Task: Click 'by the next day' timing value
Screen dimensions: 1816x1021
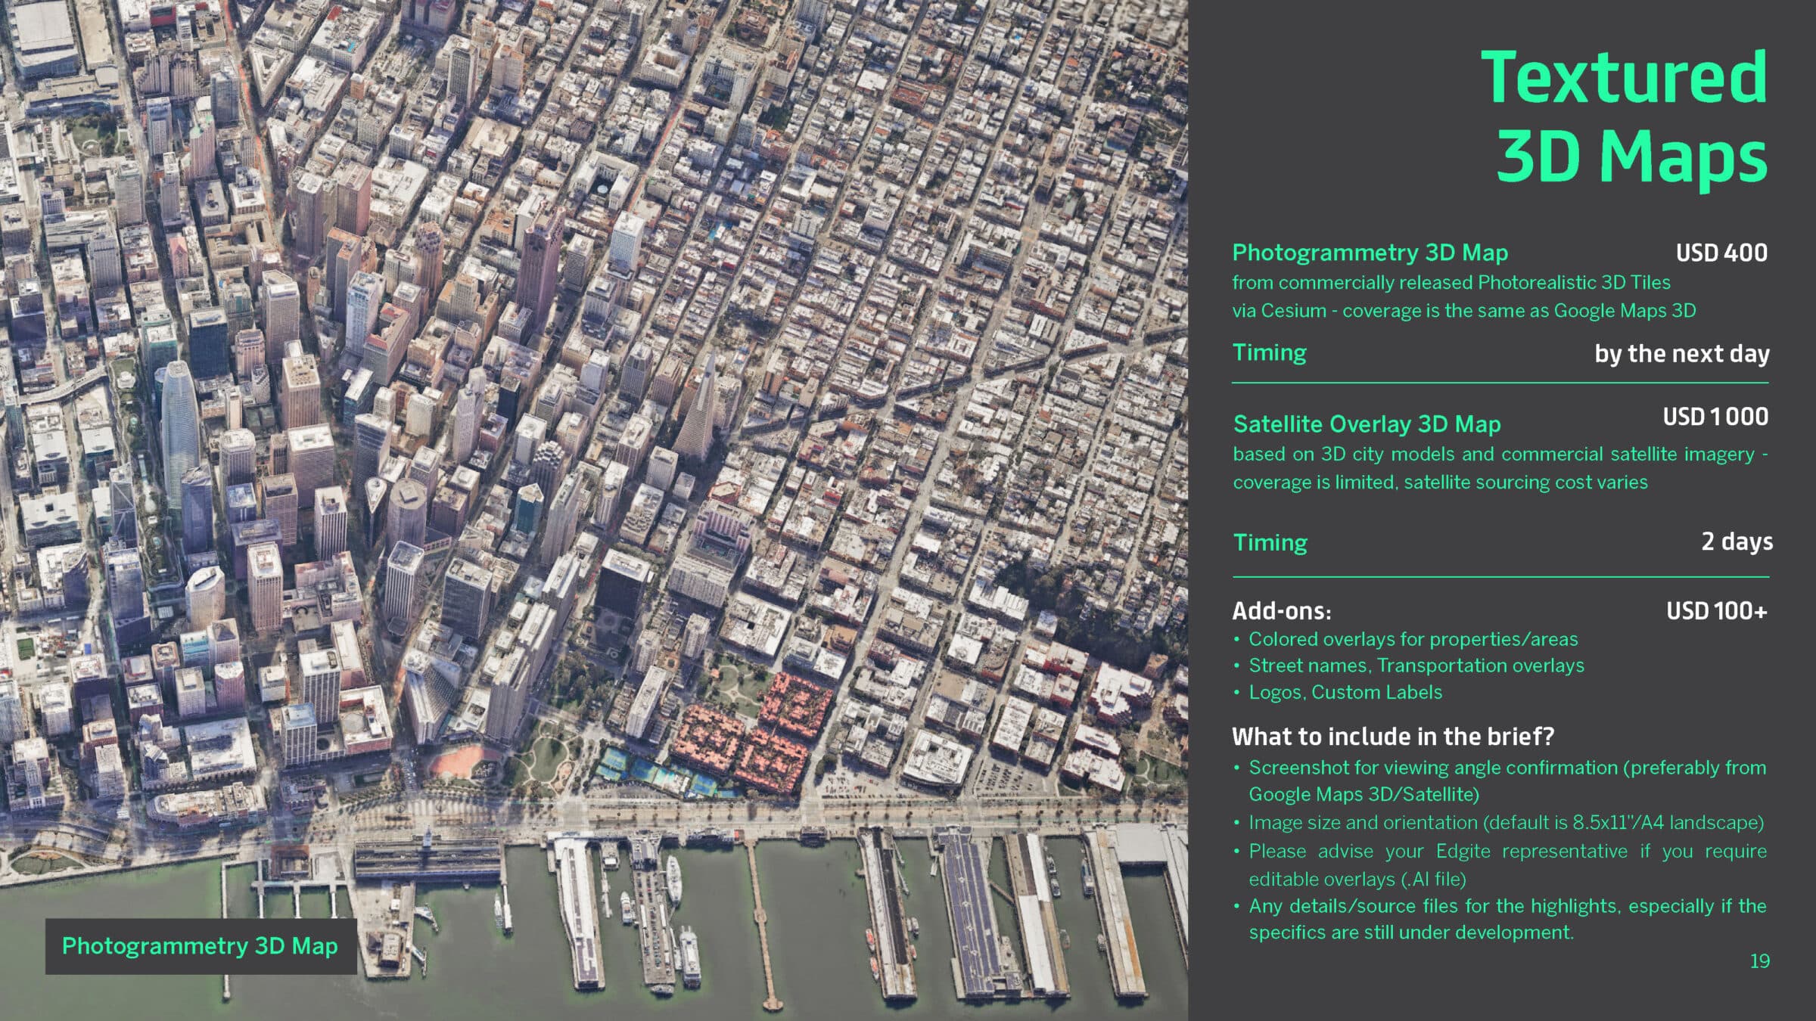Action: click(1681, 354)
